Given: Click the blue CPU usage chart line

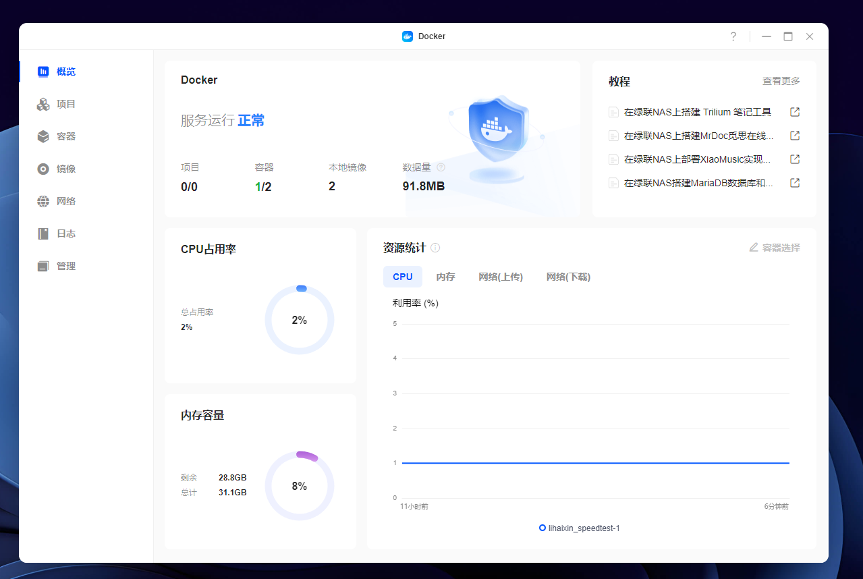Looking at the screenshot, I should pyautogui.click(x=596, y=463).
